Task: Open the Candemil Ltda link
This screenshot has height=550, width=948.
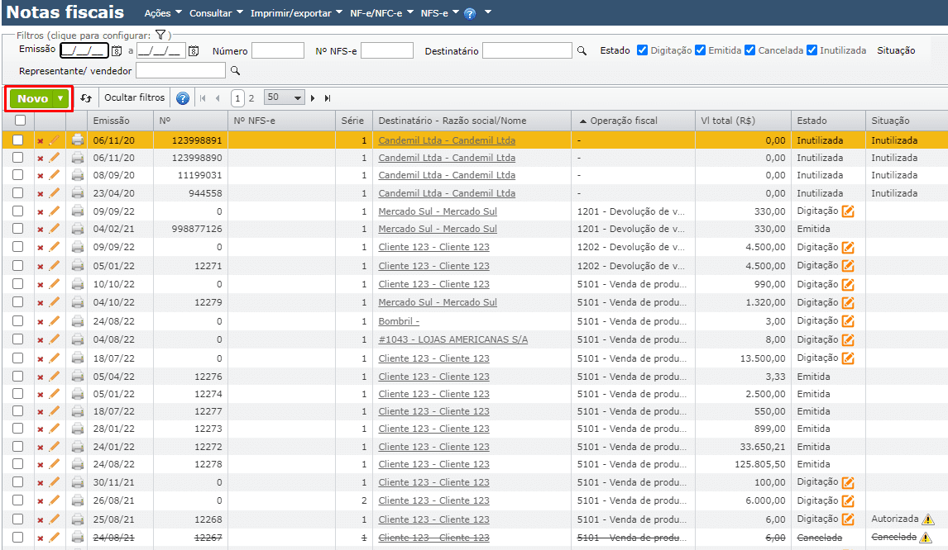Action: [446, 140]
